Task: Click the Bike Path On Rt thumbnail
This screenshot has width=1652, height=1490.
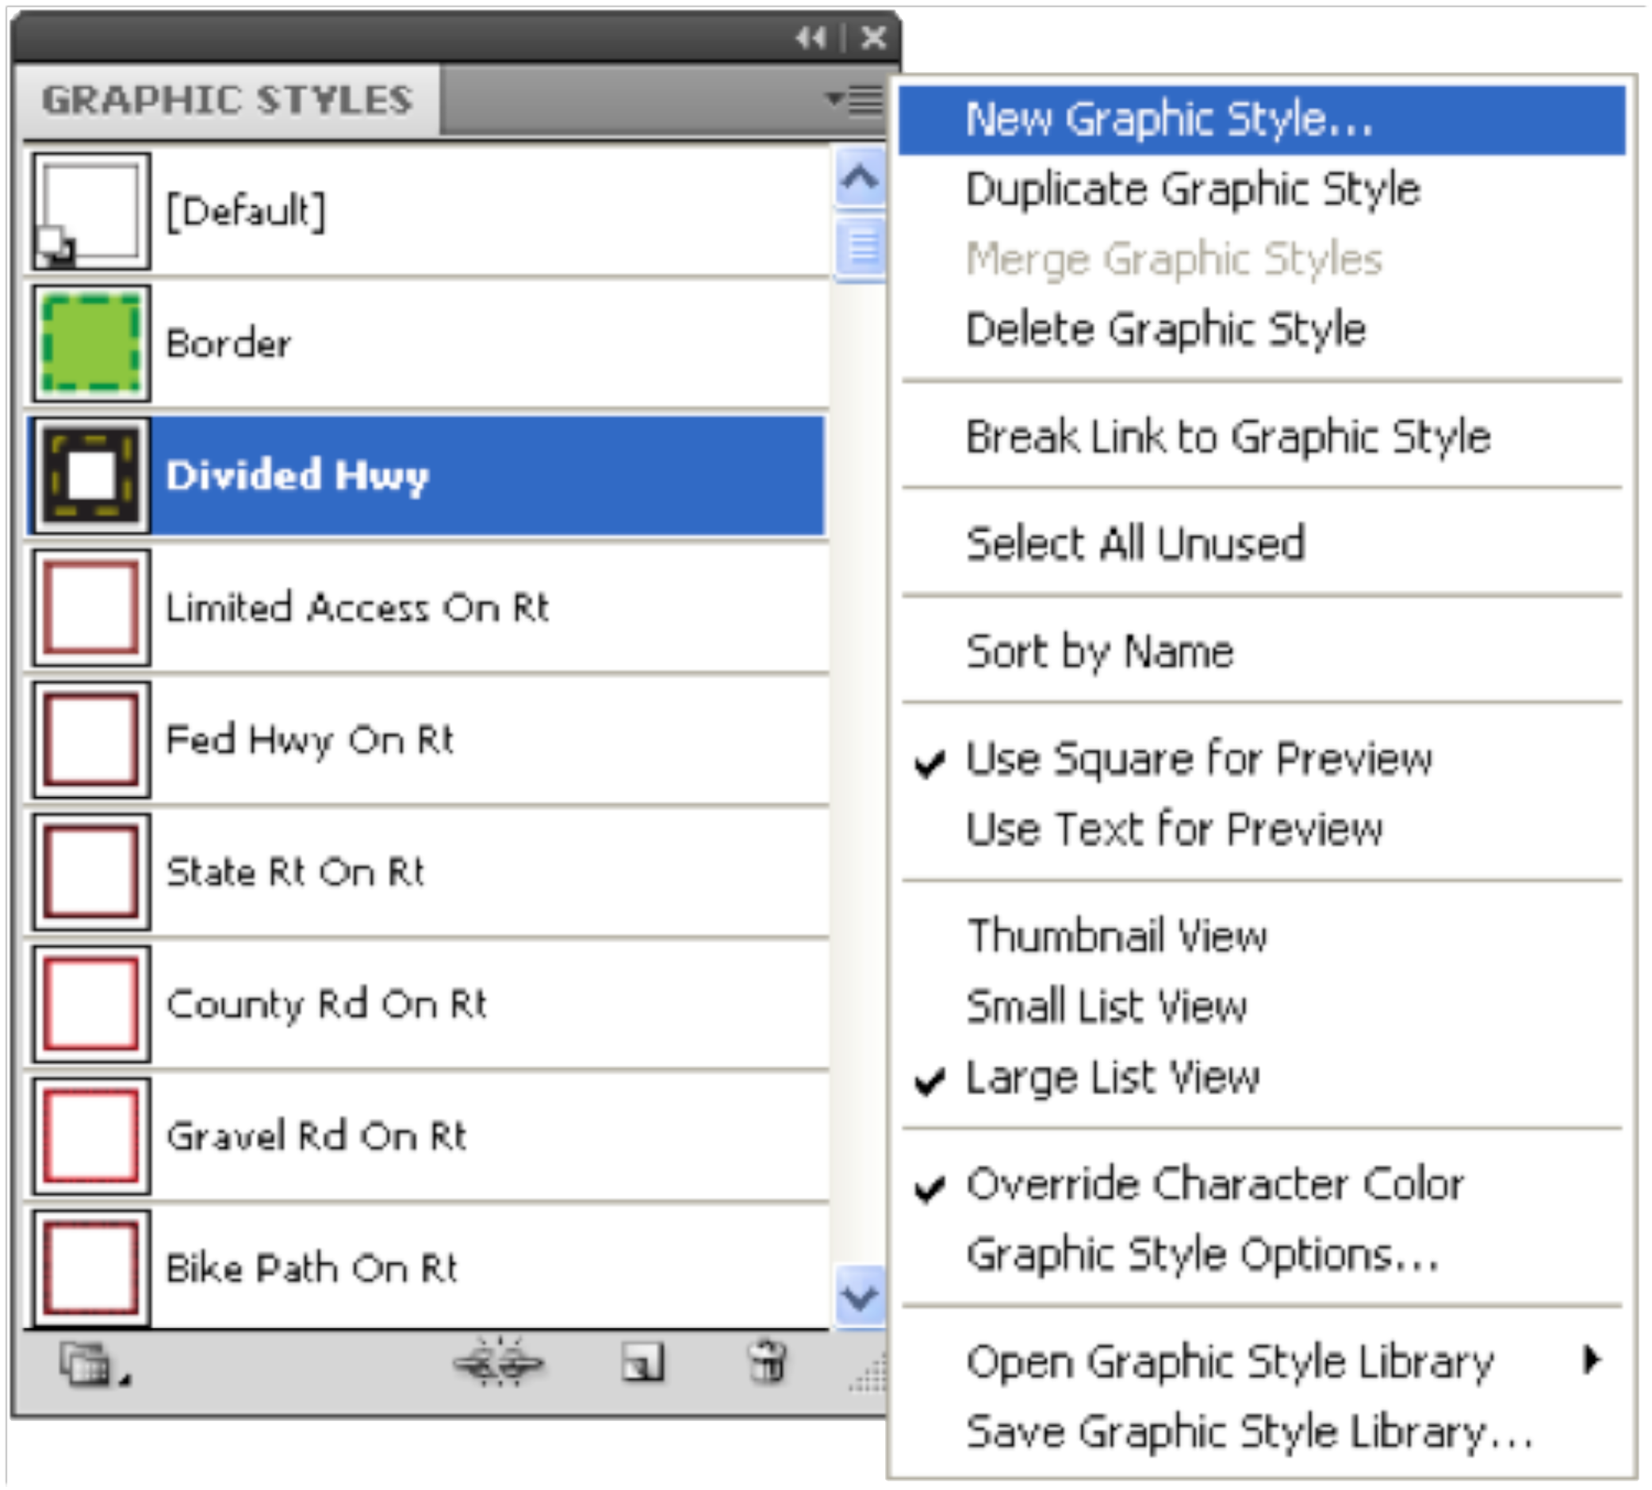Action: pos(91,1267)
